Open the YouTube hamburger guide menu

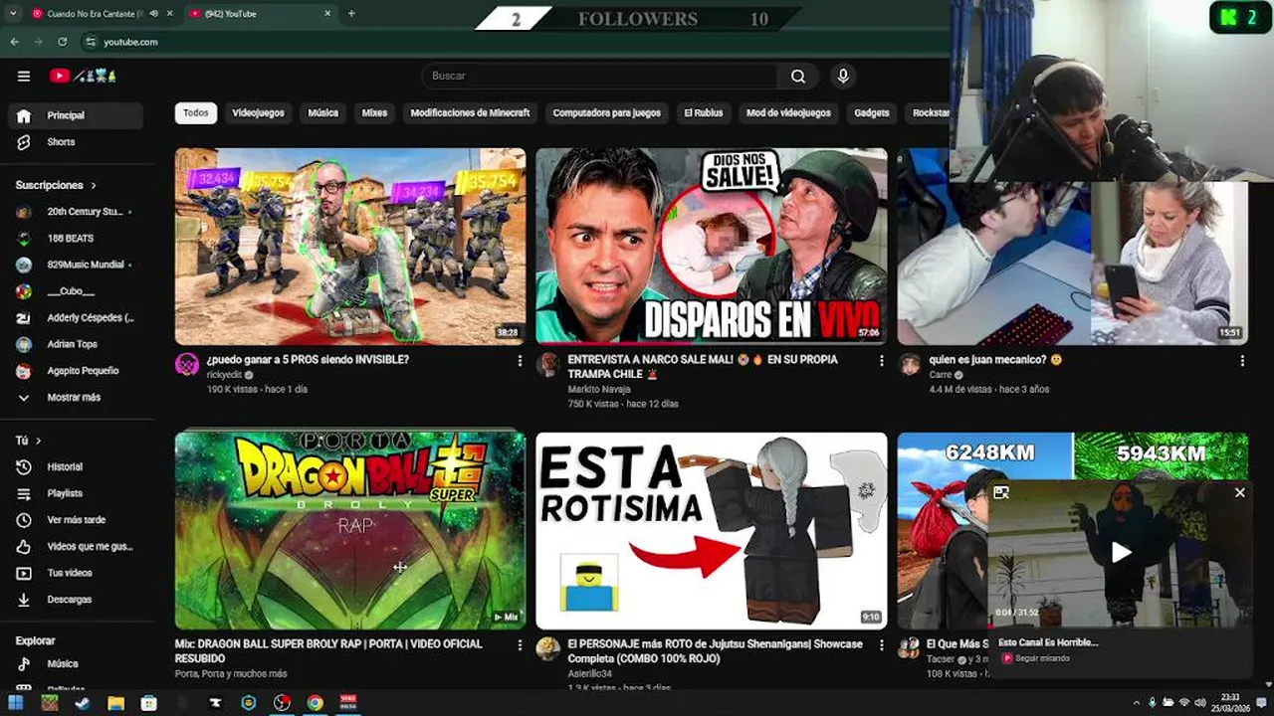pos(24,76)
